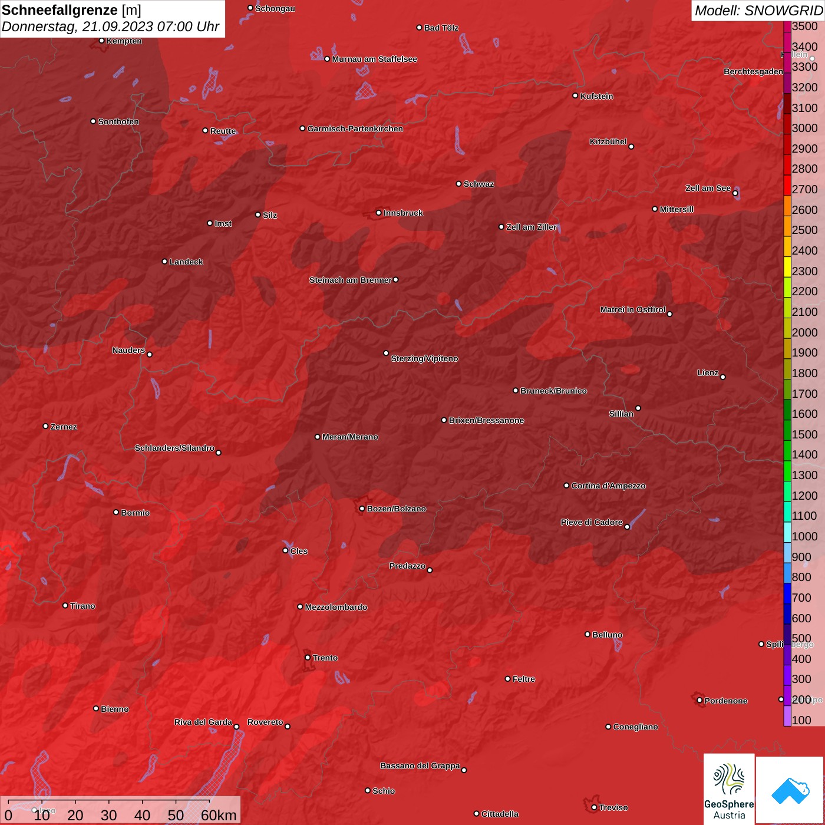825x825 pixels.
Task: Click the Tirano town marker
Action: coord(65,605)
